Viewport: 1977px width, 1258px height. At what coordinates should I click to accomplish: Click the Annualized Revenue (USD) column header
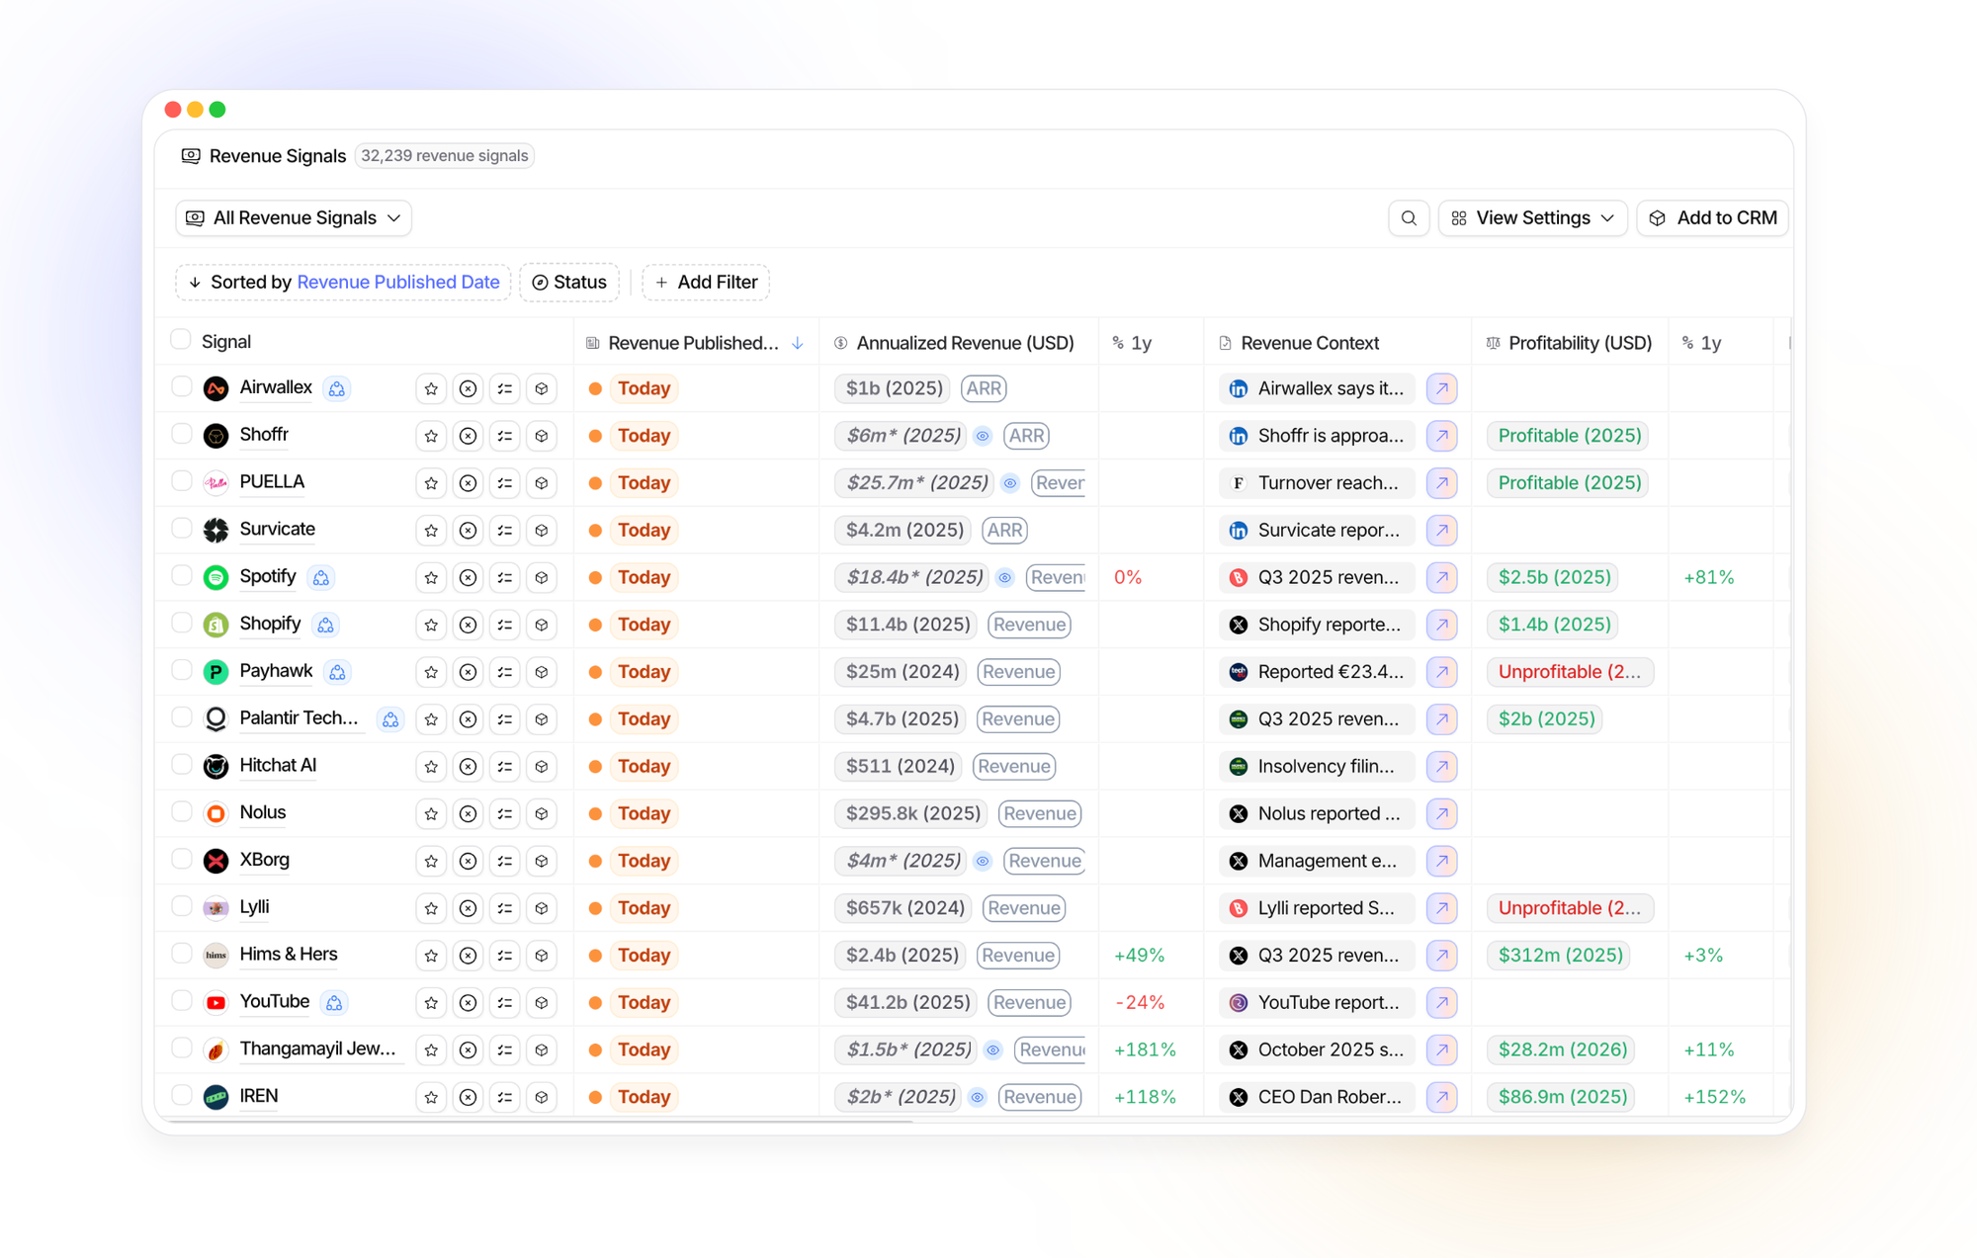point(964,343)
